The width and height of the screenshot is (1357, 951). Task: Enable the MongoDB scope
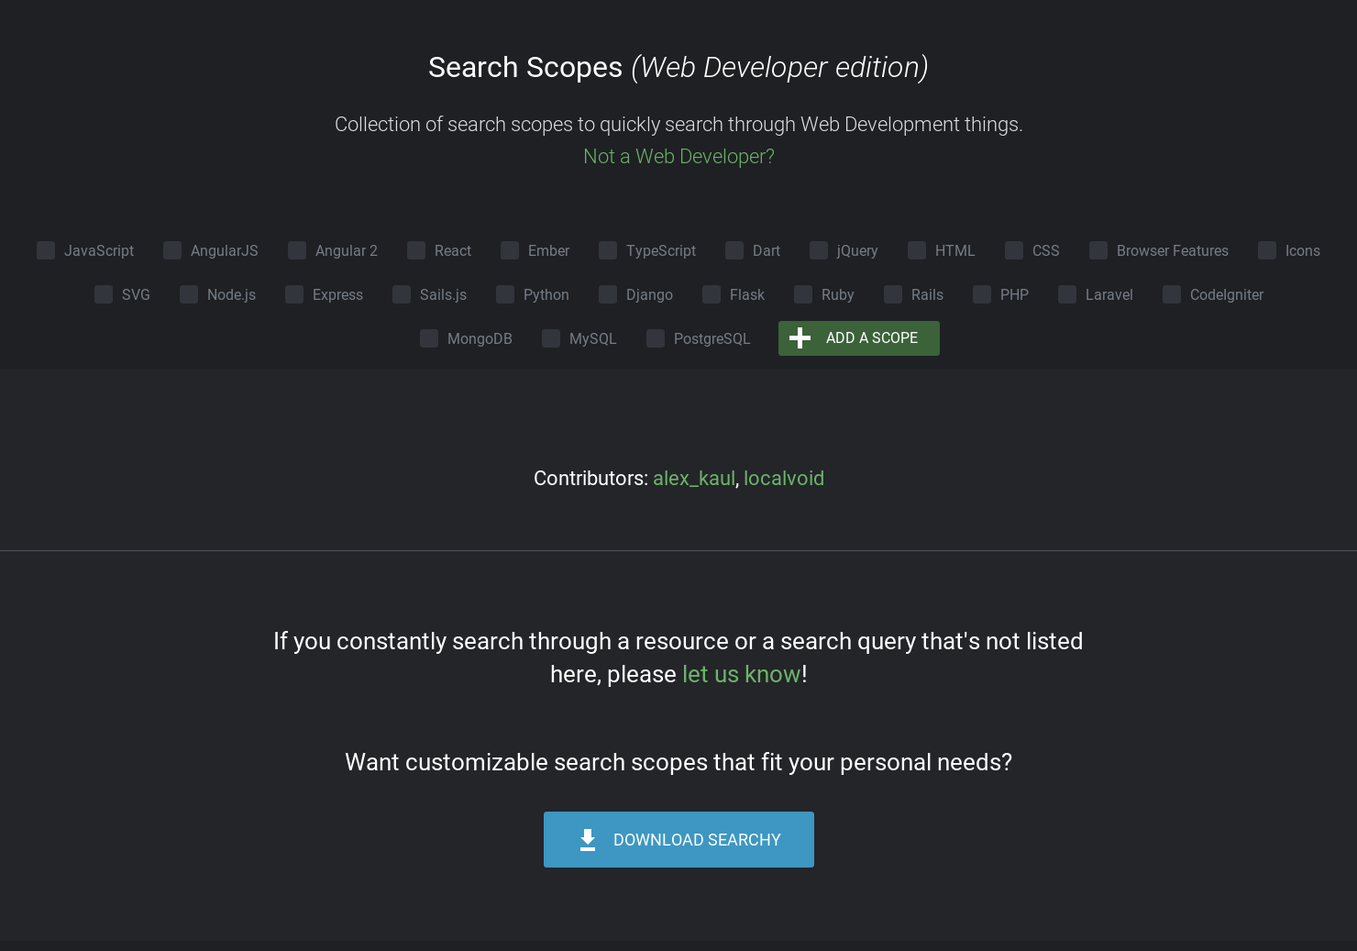click(x=429, y=338)
